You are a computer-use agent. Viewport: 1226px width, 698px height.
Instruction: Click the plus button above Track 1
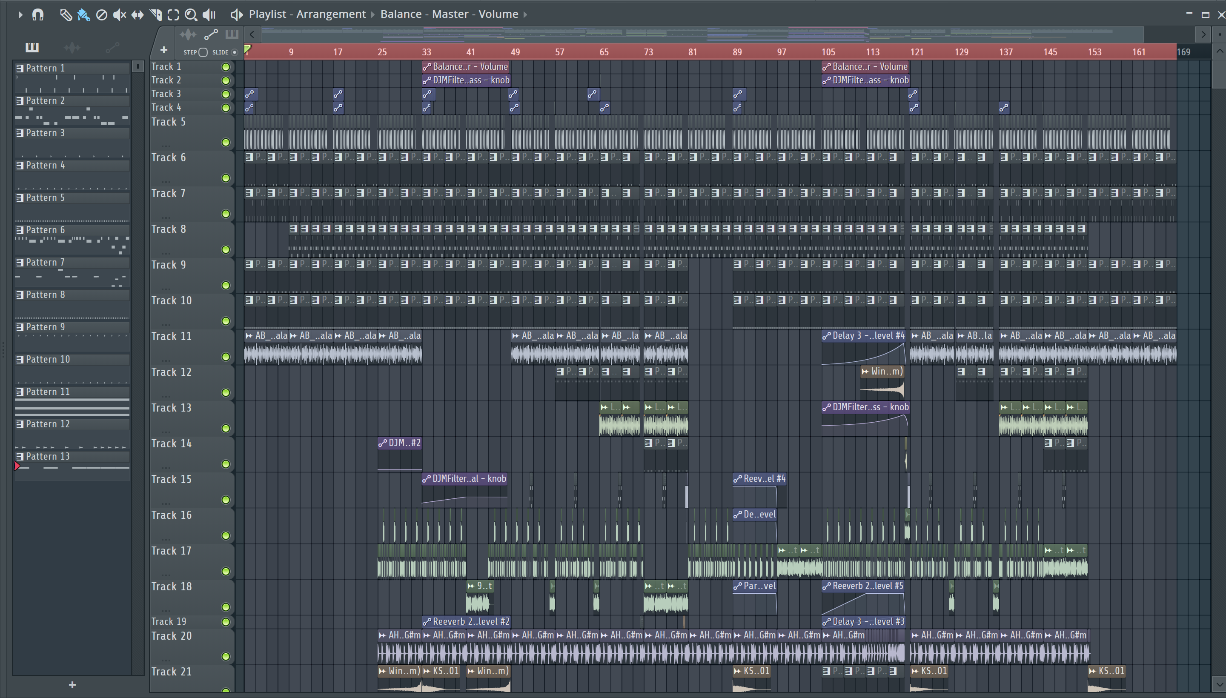[163, 50]
